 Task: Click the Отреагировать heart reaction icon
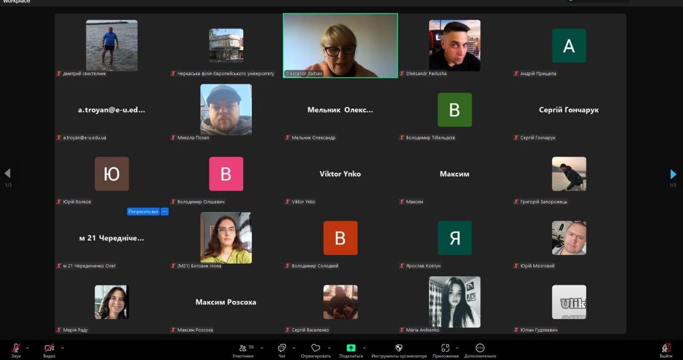point(315,348)
